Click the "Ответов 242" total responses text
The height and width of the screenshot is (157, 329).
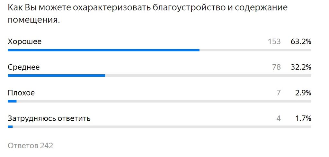(30, 146)
